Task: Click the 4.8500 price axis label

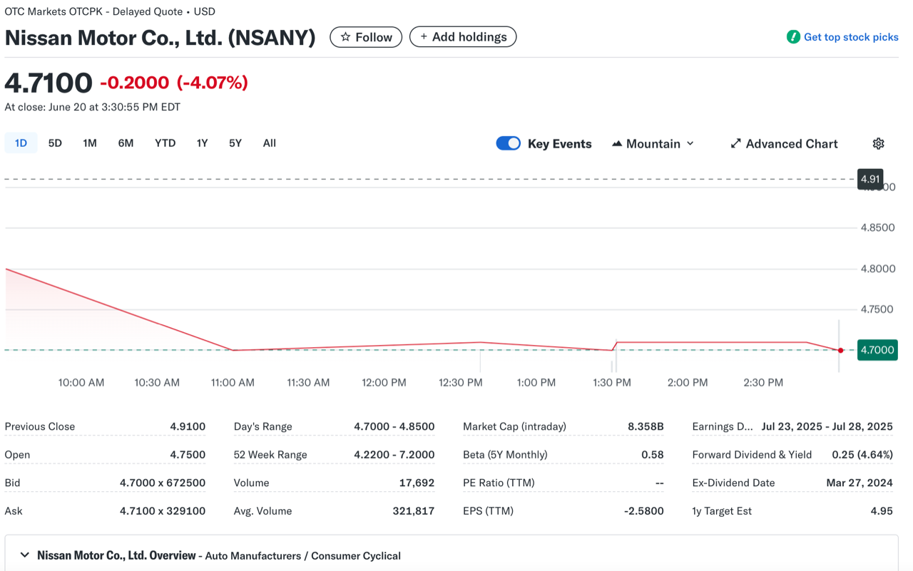Action: pos(877,228)
